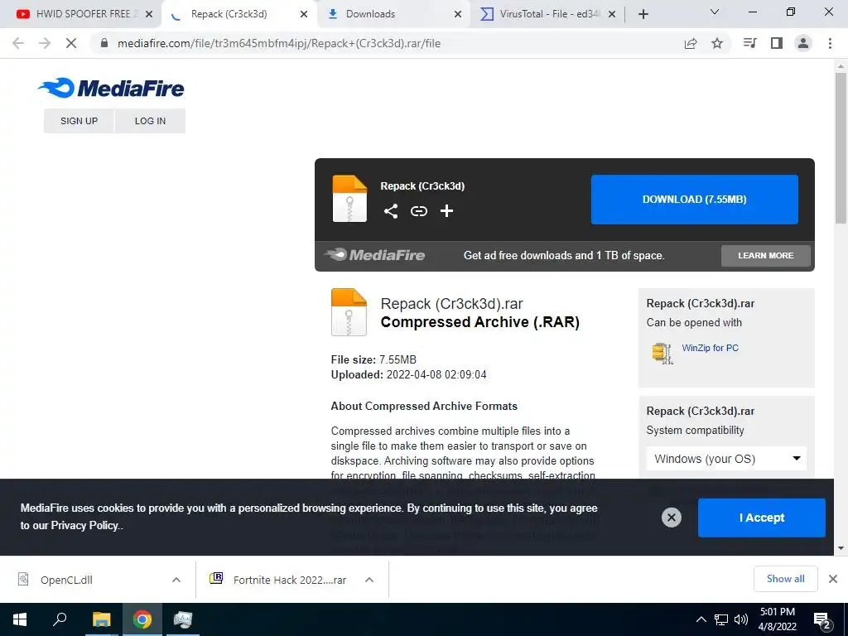Show hidden system tray icons
This screenshot has width=848, height=636.
tap(701, 619)
